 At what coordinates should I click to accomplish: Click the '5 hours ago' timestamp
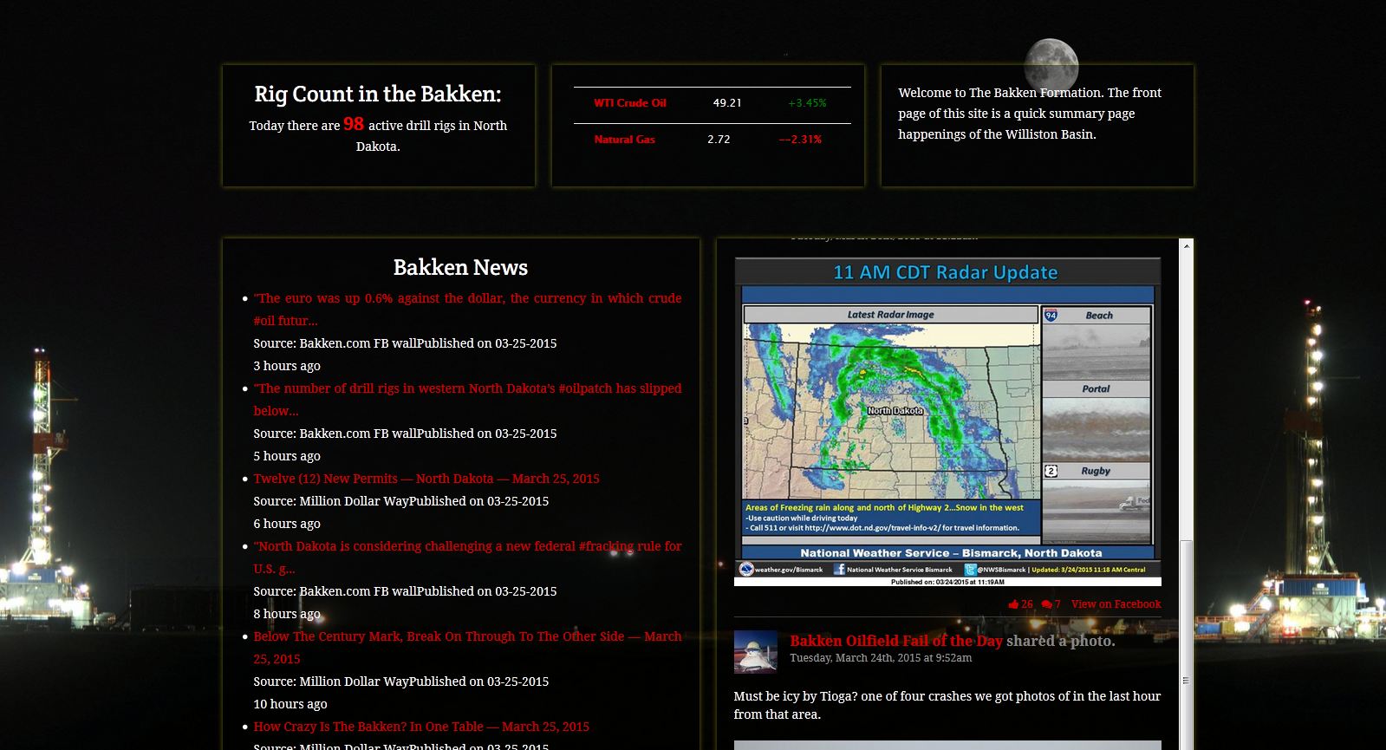pyautogui.click(x=287, y=456)
